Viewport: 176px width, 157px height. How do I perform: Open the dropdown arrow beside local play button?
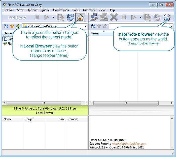coord(54,17)
